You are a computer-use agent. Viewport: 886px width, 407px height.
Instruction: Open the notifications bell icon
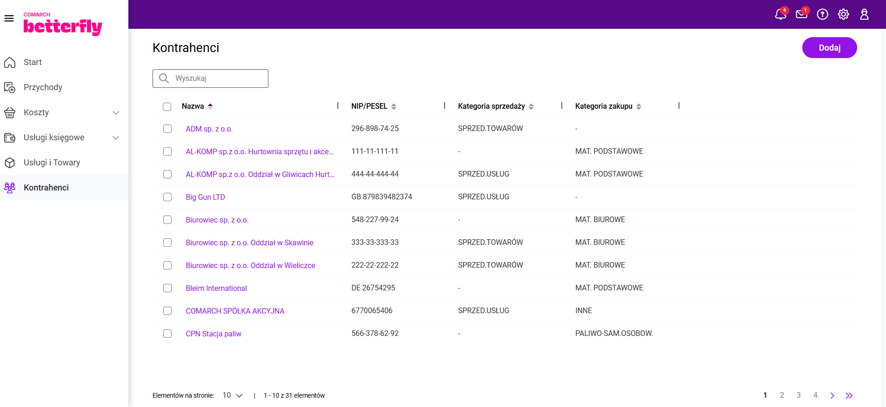click(780, 14)
